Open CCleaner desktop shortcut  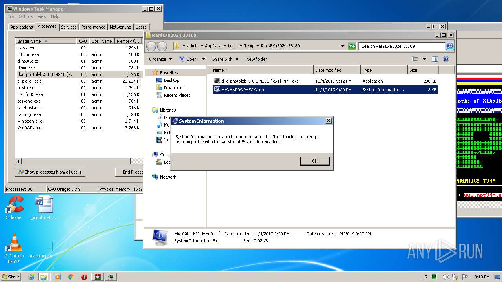tap(14, 208)
